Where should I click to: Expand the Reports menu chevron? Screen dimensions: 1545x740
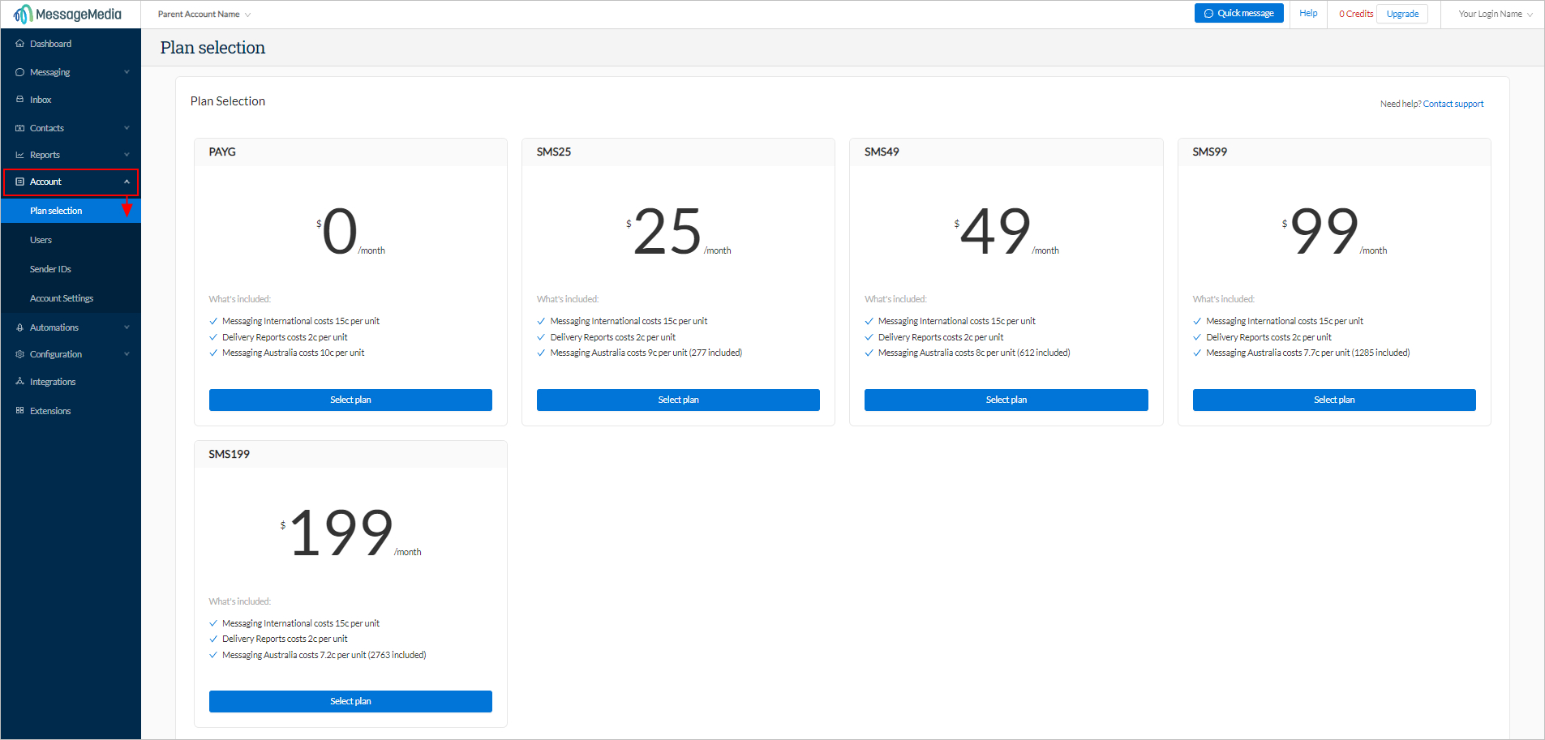click(x=127, y=155)
